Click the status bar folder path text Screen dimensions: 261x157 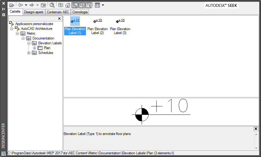pos(91,153)
